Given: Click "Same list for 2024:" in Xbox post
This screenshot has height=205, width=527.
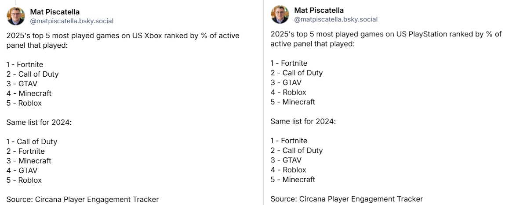Looking at the screenshot, I should (39, 122).
